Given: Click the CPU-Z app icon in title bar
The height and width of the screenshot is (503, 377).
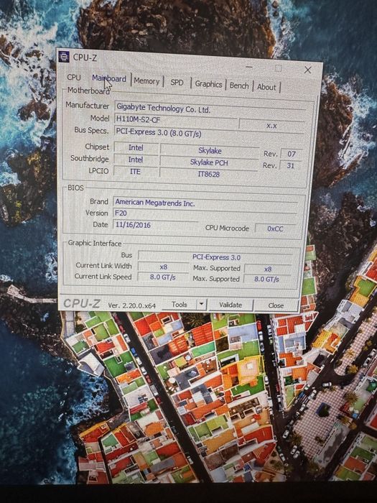Looking at the screenshot, I should pos(64,57).
